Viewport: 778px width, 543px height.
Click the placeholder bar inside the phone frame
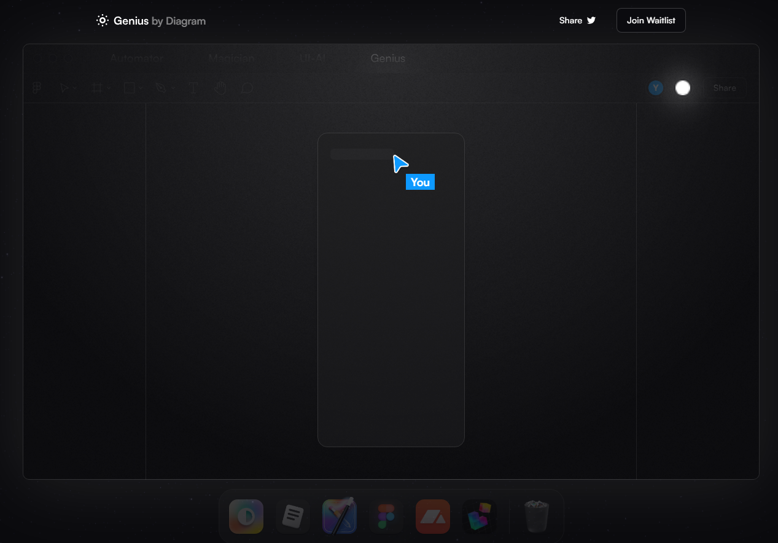click(x=362, y=154)
